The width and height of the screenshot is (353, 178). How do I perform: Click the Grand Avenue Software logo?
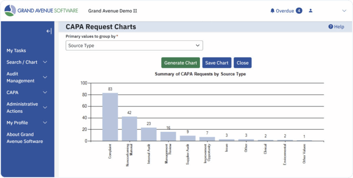pos(41,11)
